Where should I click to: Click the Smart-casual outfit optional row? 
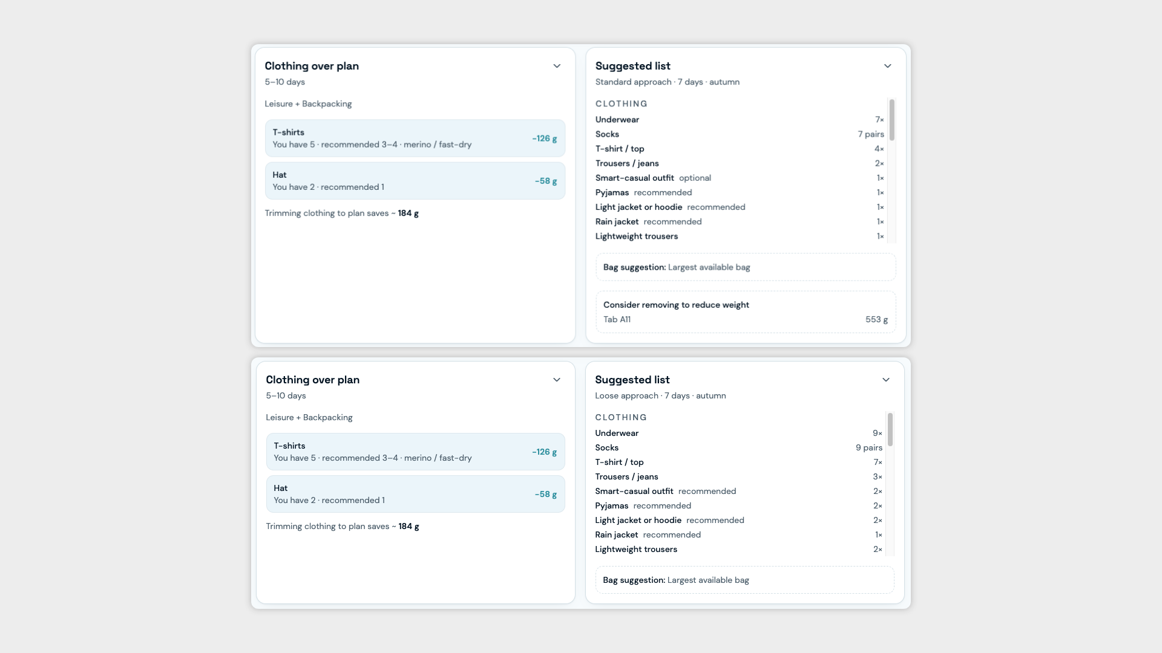(740, 178)
